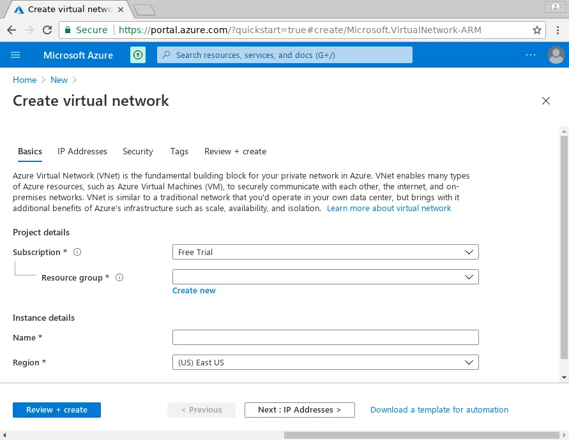The width and height of the screenshot is (569, 440).
Task: Click the Microsoft Azure logo text
Action: coord(78,55)
